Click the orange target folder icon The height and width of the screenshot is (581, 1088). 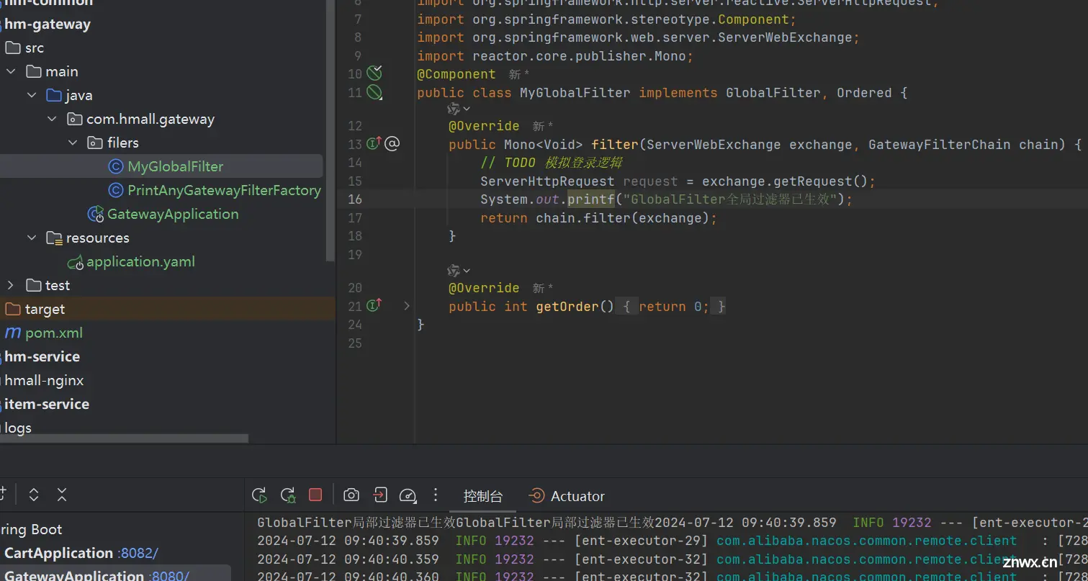coord(13,309)
